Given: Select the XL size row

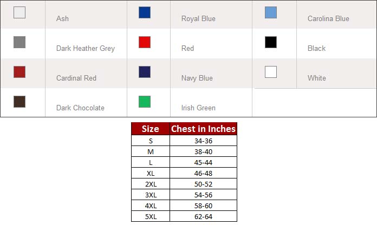Looking at the screenshot, I should (x=151, y=173).
